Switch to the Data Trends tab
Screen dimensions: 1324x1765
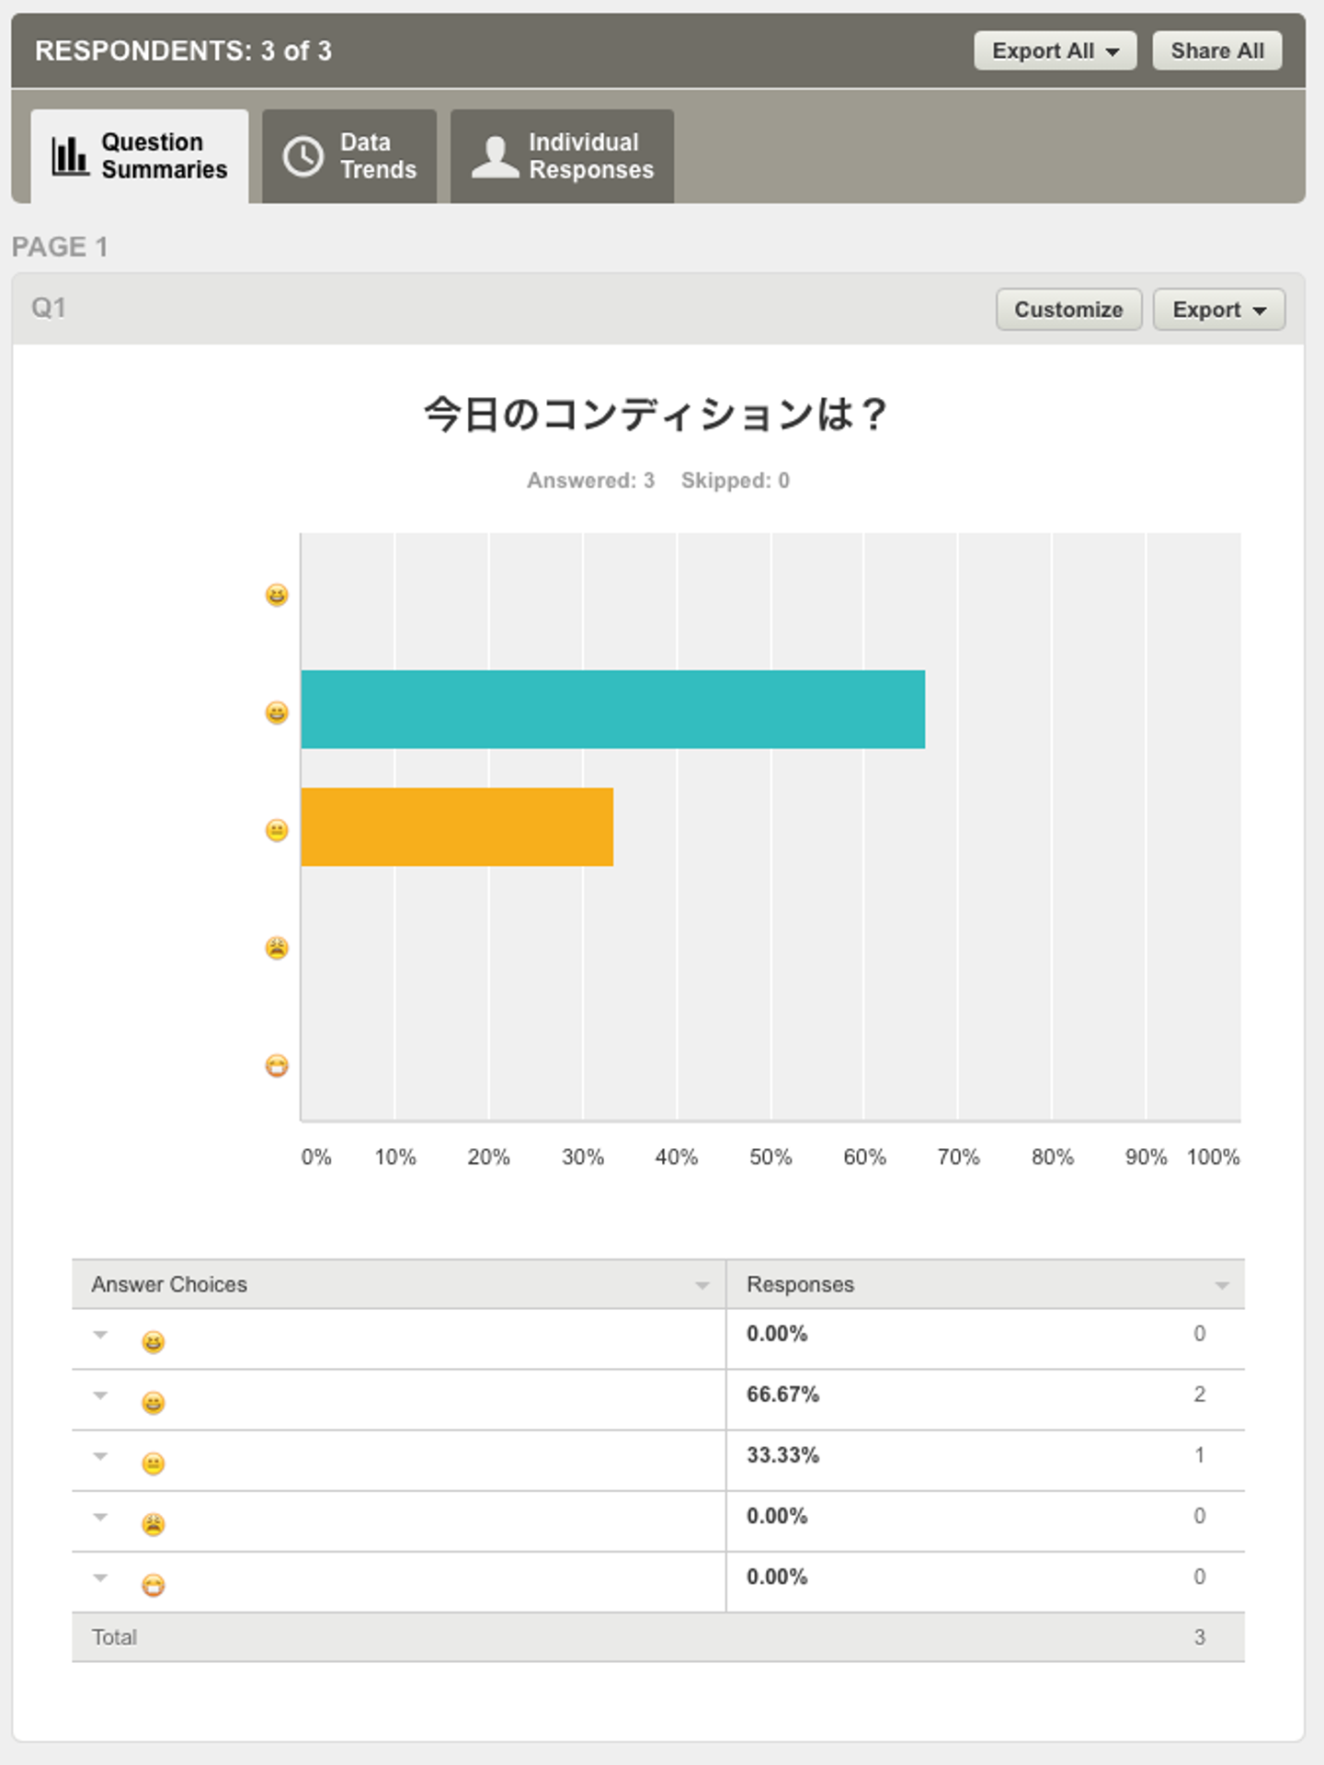[x=349, y=156]
